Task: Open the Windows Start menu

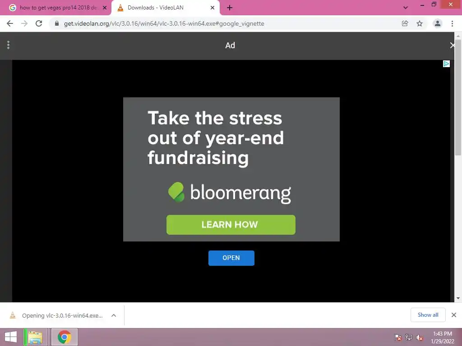Action: pos(11,337)
